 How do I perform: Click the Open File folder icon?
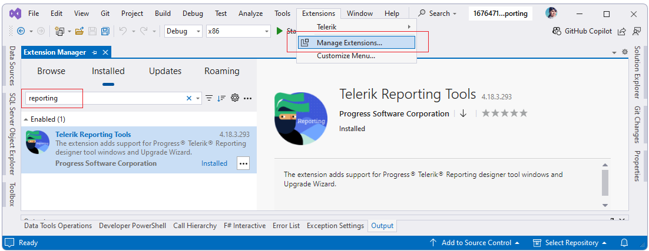79,31
